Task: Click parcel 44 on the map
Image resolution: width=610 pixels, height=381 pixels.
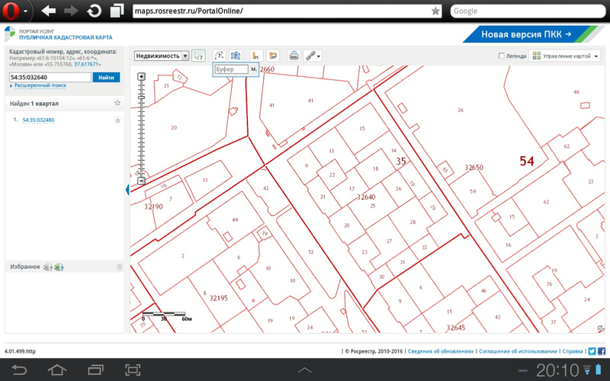Action: [235, 219]
